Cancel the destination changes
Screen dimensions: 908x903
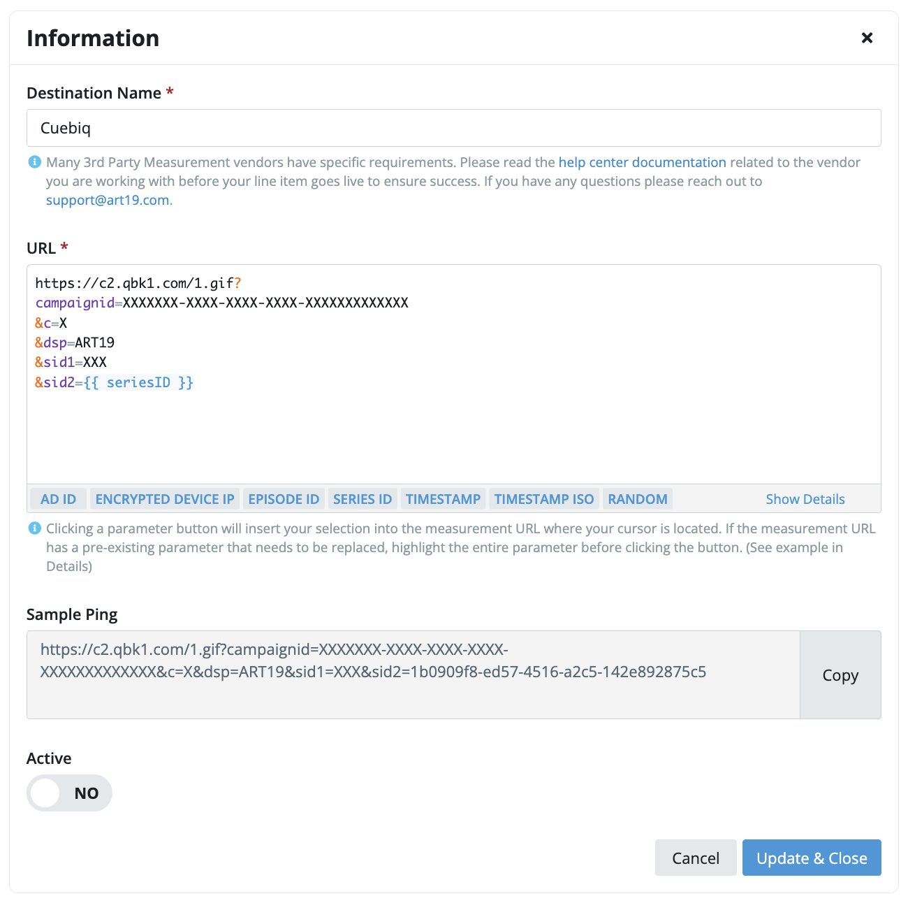click(x=696, y=858)
